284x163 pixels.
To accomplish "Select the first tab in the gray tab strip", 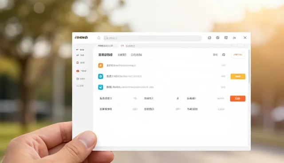I will tap(106, 46).
